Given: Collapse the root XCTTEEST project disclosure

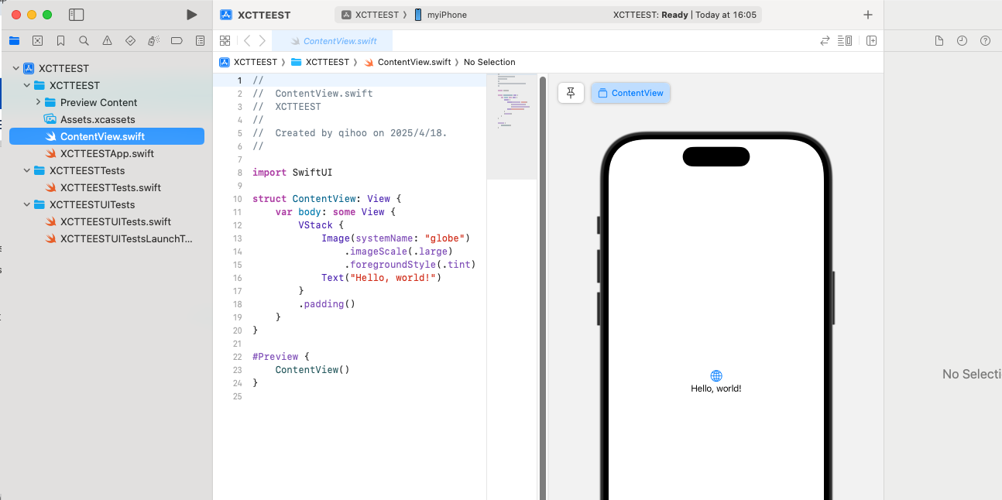Looking at the screenshot, I should click(x=15, y=68).
